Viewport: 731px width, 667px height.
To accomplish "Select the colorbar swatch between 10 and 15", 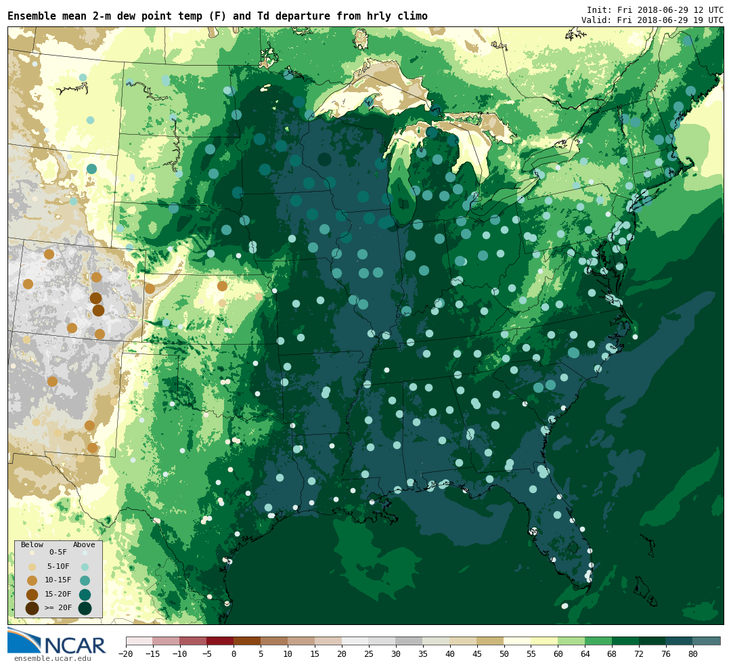I will [302, 641].
